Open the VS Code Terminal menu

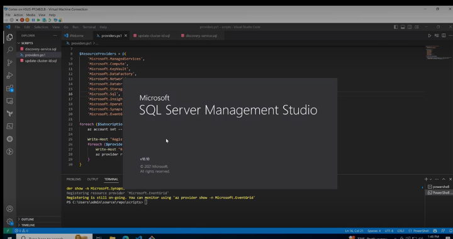[89, 27]
